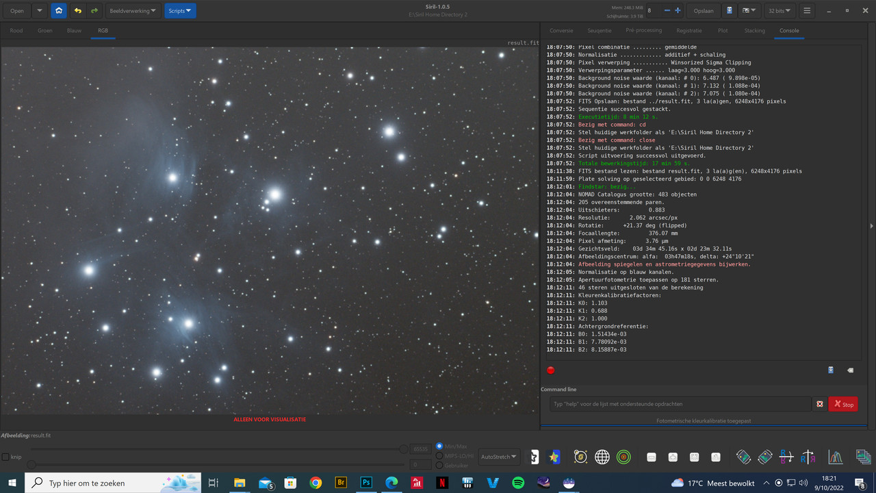Expand the arrow next to the Open button
Screen dimensions: 876x493
[x=39, y=10]
